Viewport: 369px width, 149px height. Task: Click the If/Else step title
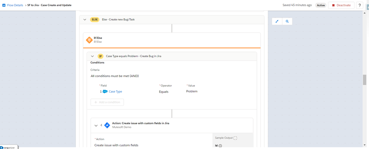tap(98, 38)
